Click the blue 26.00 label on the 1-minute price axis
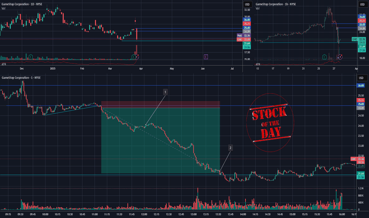 [x=361, y=86]
